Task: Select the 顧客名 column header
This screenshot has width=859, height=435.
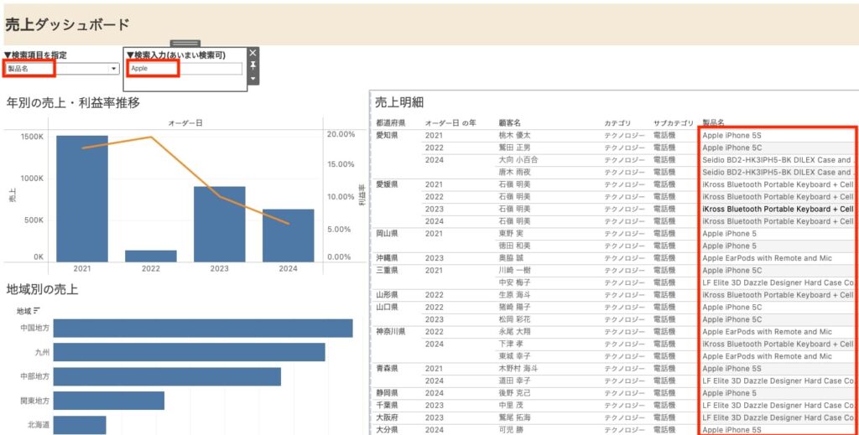Action: (509, 123)
